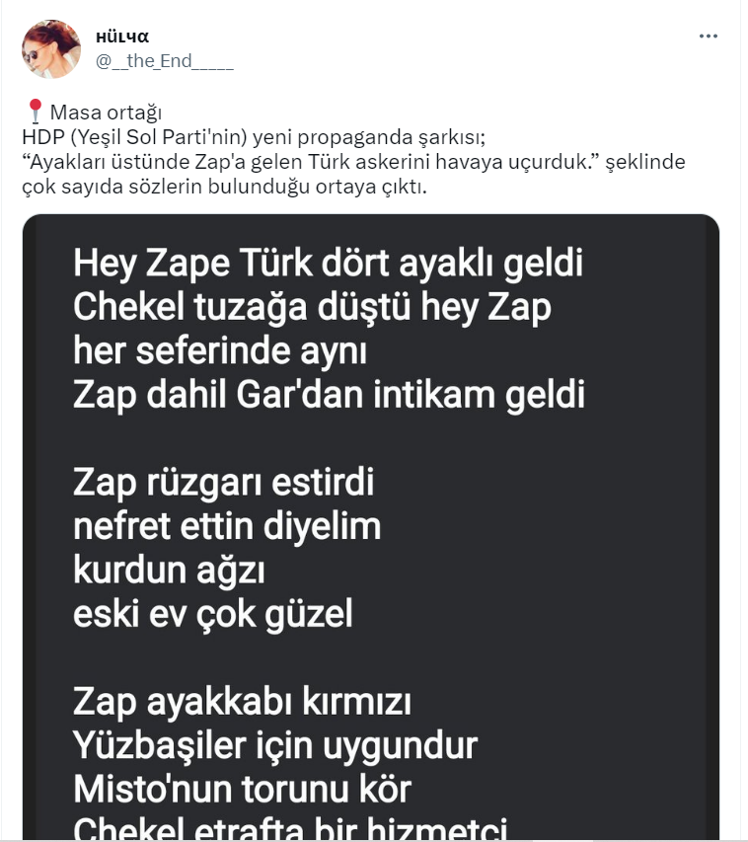Open the tweet's three-dot more menu

pos(708,37)
